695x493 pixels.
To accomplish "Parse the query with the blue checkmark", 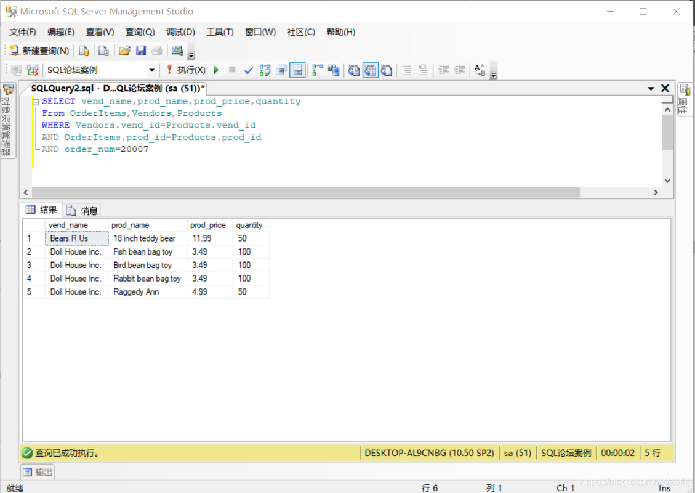I will 249,70.
